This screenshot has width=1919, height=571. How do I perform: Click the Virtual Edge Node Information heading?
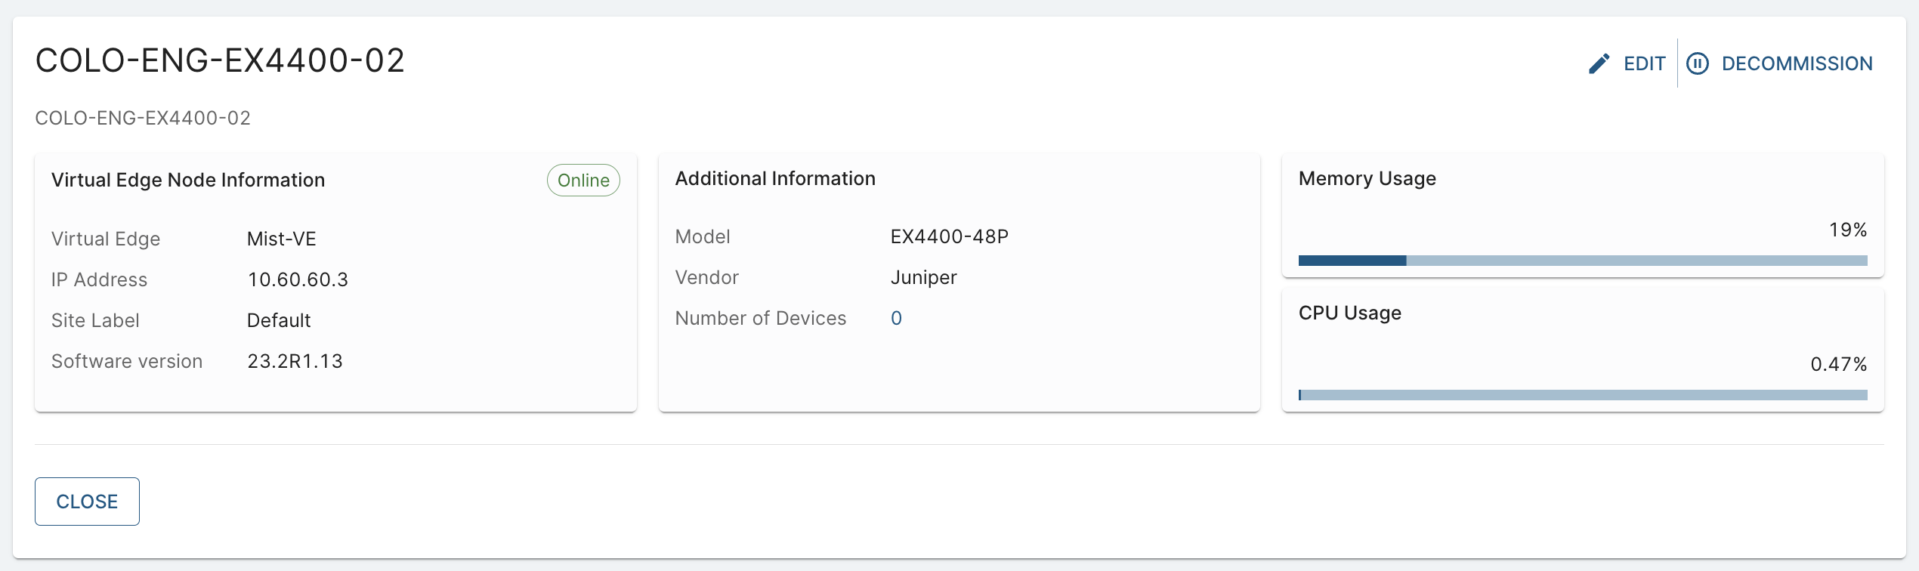point(188,180)
